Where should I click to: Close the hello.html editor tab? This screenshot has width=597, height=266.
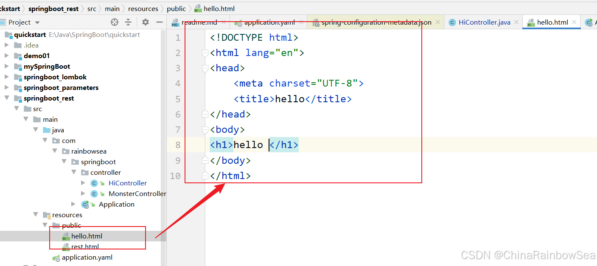pos(574,22)
